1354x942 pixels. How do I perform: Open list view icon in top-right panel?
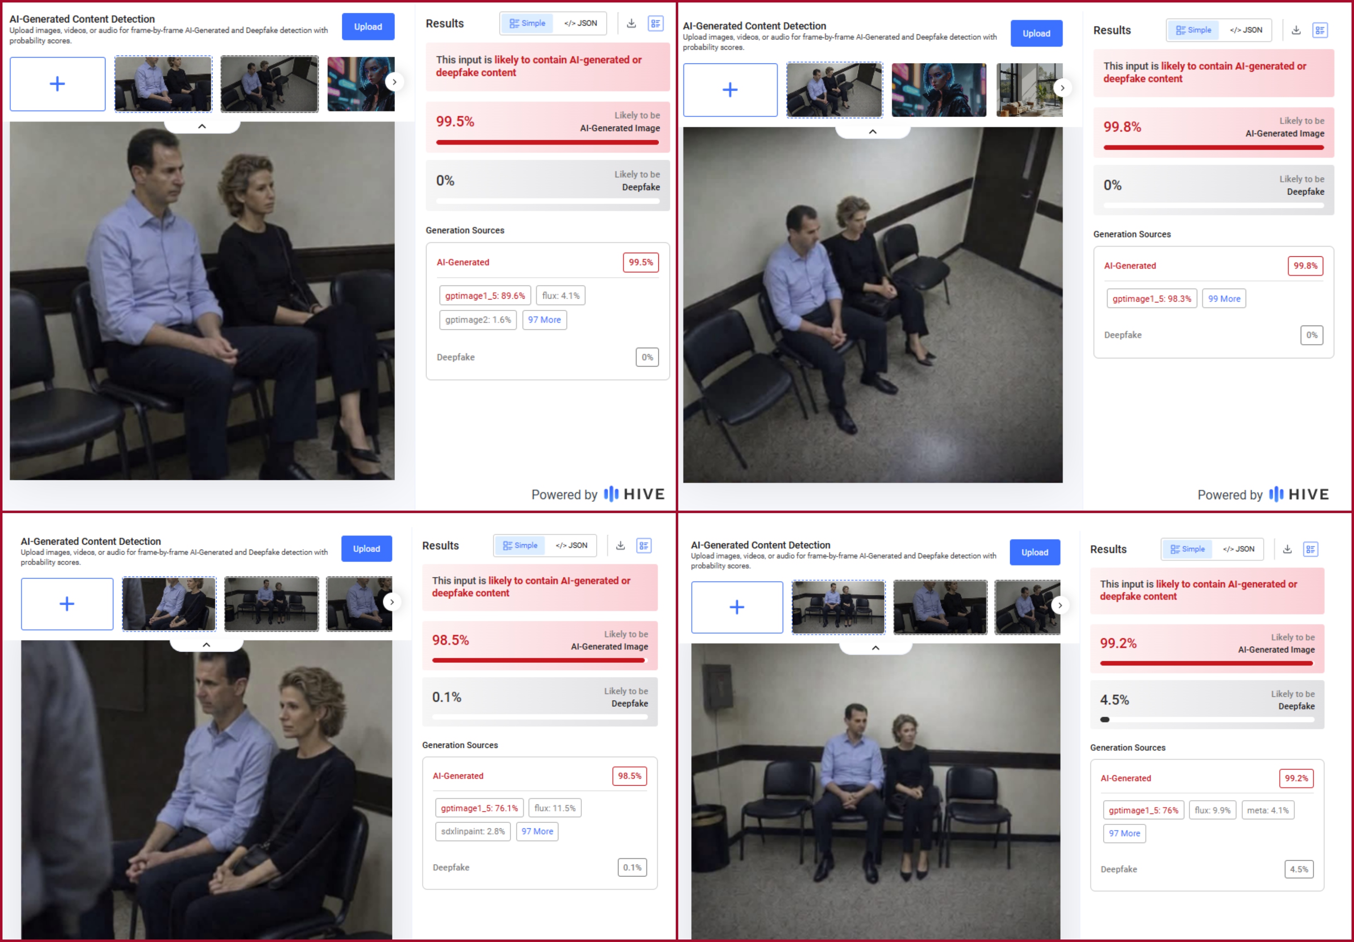point(1320,30)
